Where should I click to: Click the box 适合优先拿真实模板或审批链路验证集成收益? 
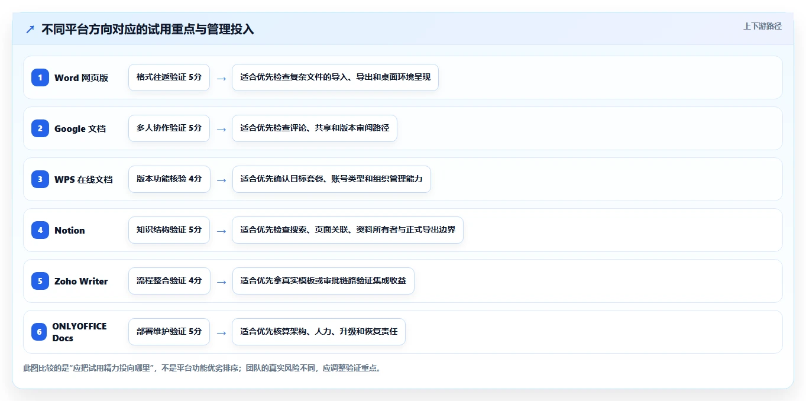[323, 281]
